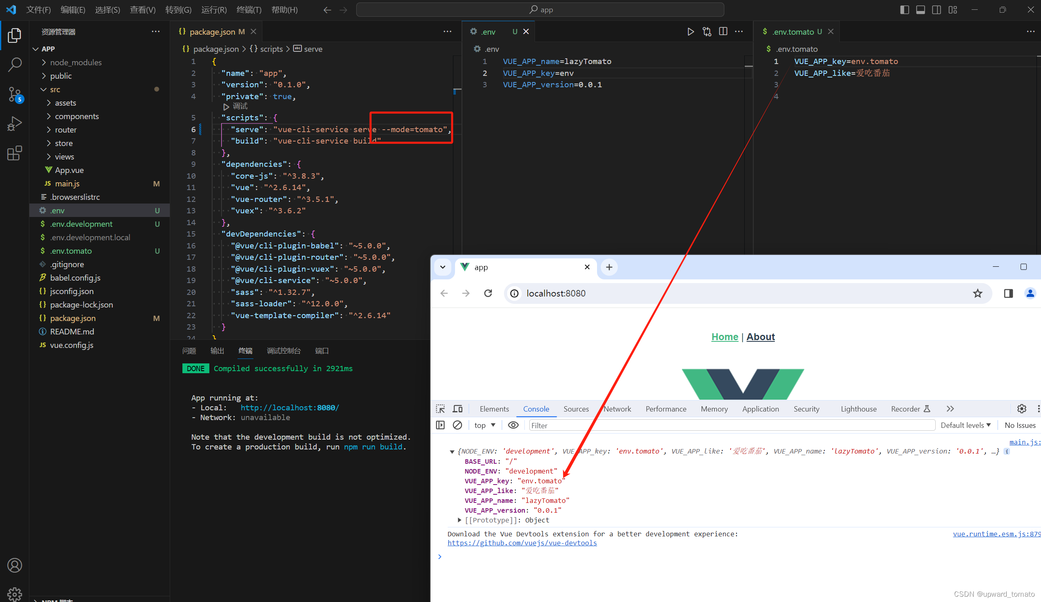1041x602 pixels.
Task: Select the Application tab in DevTools
Action: pos(760,409)
